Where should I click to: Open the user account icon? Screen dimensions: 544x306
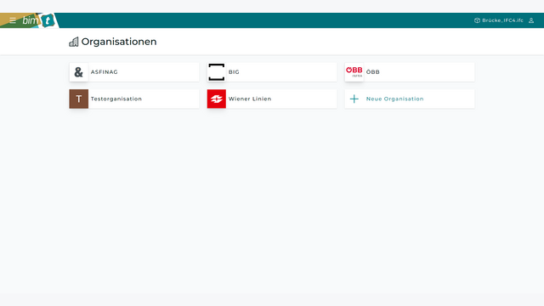[531, 20]
